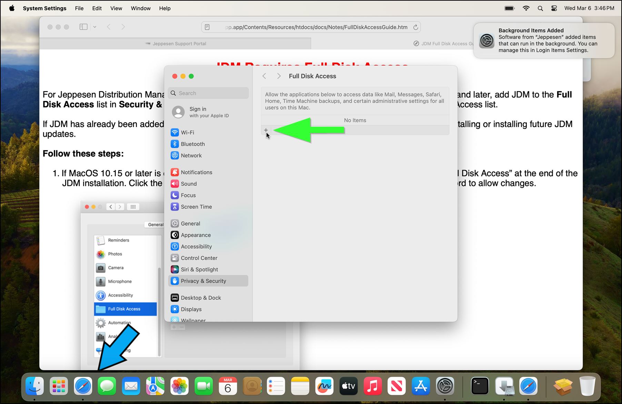This screenshot has height=404, width=622.
Task: Select Notifications in the sidebar
Action: click(x=196, y=172)
